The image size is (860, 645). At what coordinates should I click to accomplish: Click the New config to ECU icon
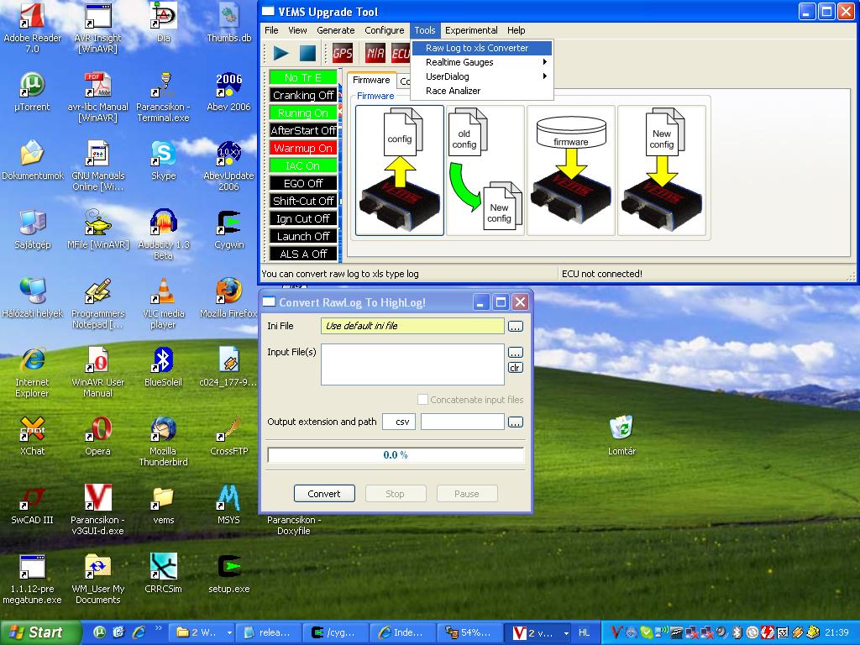[x=662, y=170]
